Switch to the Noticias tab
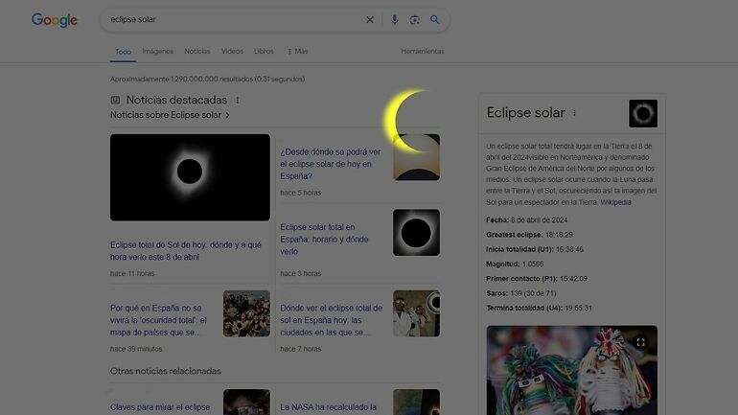The image size is (738, 415). pyautogui.click(x=197, y=52)
